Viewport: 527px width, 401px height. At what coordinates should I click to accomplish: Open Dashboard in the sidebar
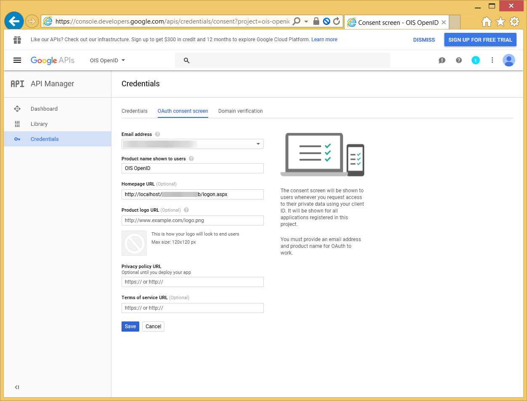58,109
